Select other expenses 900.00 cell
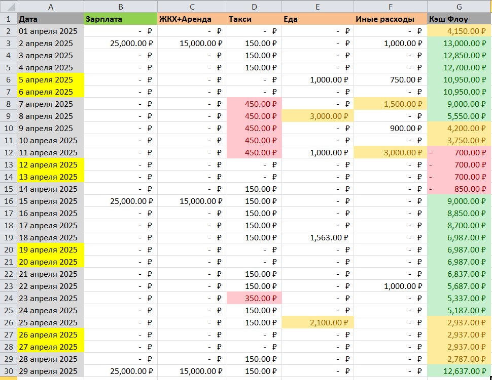This screenshot has height=380, width=492. (x=391, y=129)
